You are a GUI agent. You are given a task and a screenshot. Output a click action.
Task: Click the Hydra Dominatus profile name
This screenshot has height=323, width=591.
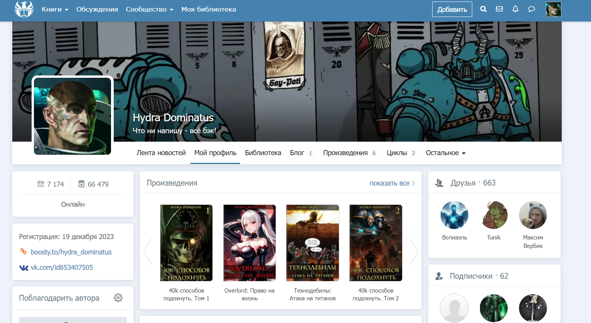pos(173,117)
